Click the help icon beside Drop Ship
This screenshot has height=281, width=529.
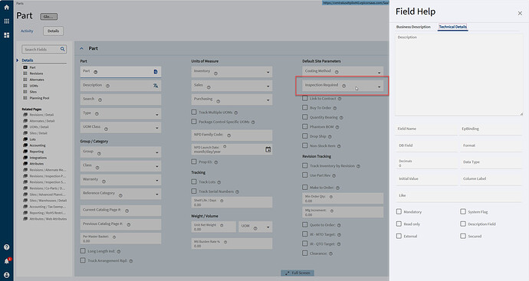click(x=330, y=136)
